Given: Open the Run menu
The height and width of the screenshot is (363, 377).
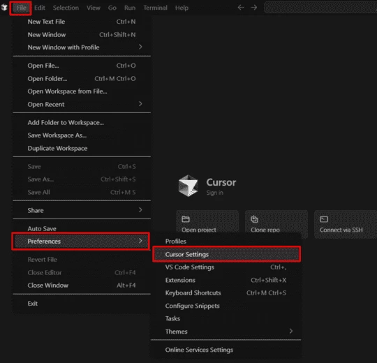Looking at the screenshot, I should [130, 8].
